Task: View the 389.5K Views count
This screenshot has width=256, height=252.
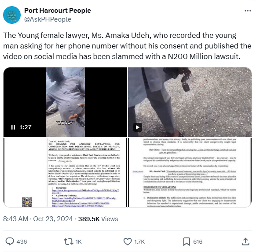Action: [98, 219]
